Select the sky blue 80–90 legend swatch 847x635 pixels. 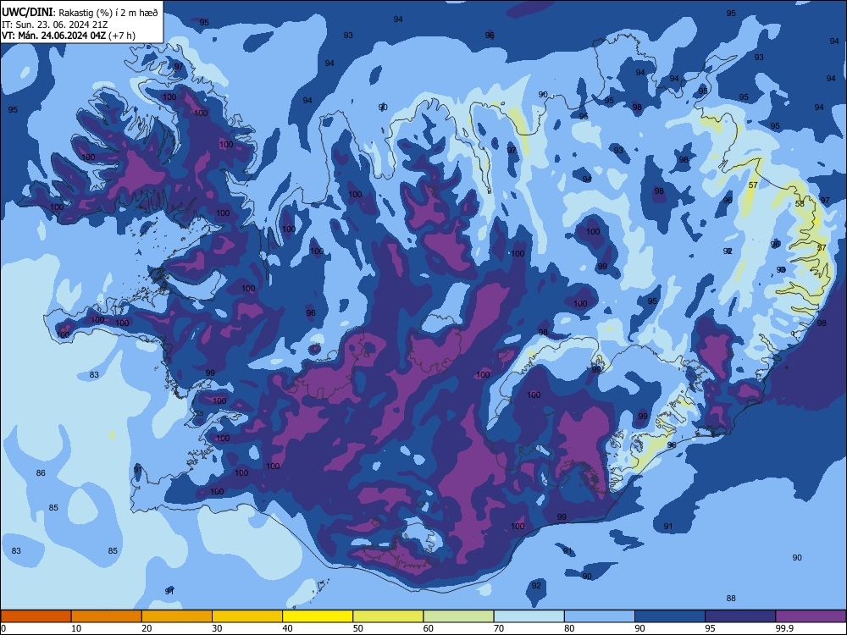coord(600,616)
